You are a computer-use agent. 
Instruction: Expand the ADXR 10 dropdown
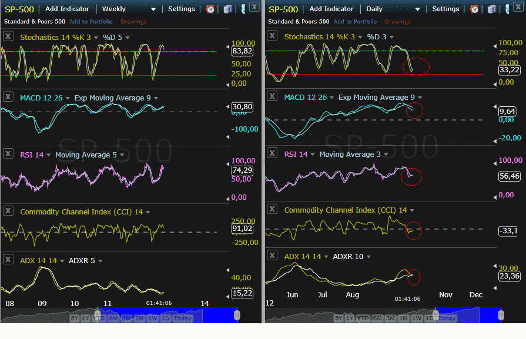368,257
